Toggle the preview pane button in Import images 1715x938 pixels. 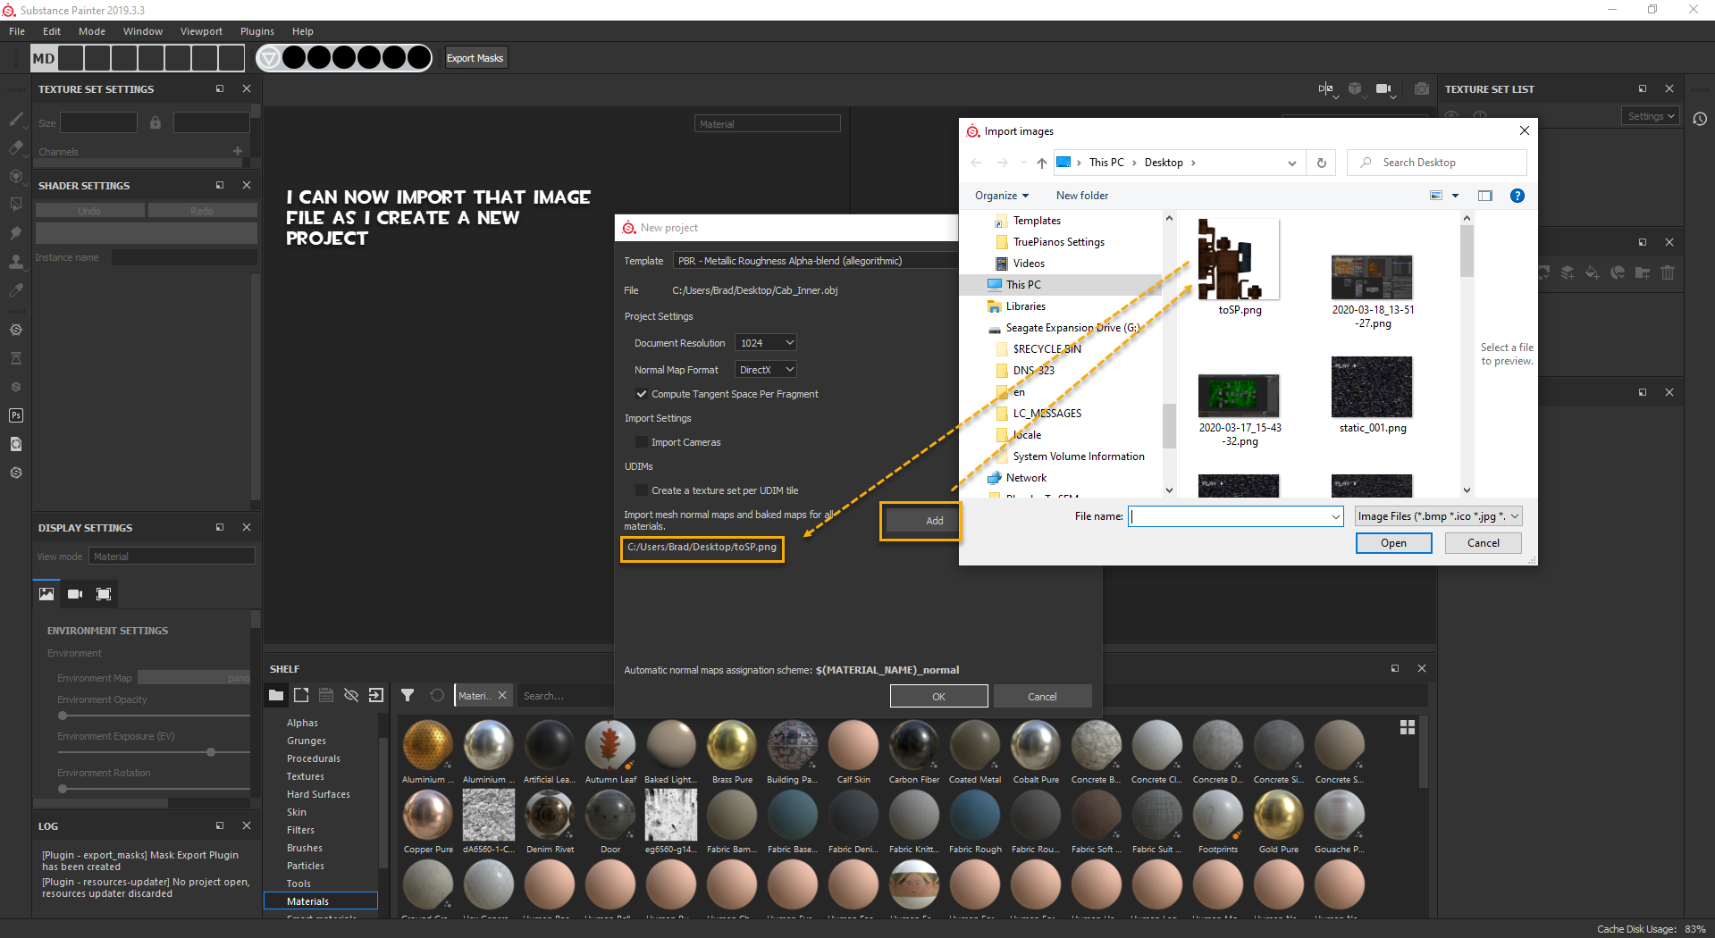point(1485,196)
